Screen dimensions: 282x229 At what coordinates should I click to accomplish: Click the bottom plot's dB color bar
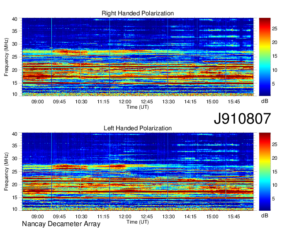265,172
